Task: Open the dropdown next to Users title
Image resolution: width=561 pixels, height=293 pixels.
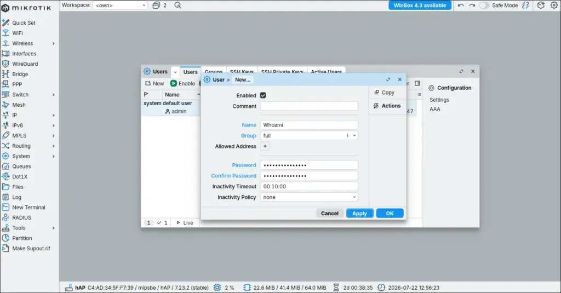Action: [x=175, y=72]
